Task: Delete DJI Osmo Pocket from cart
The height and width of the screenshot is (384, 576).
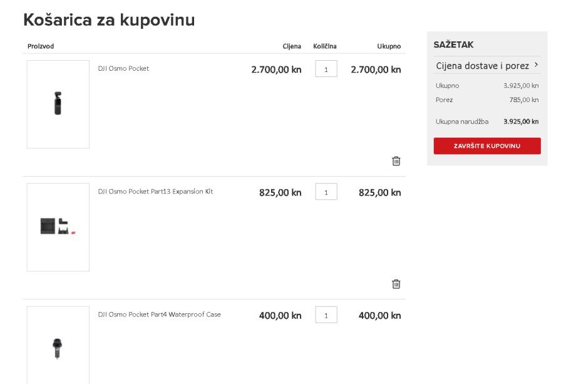Action: (x=396, y=161)
